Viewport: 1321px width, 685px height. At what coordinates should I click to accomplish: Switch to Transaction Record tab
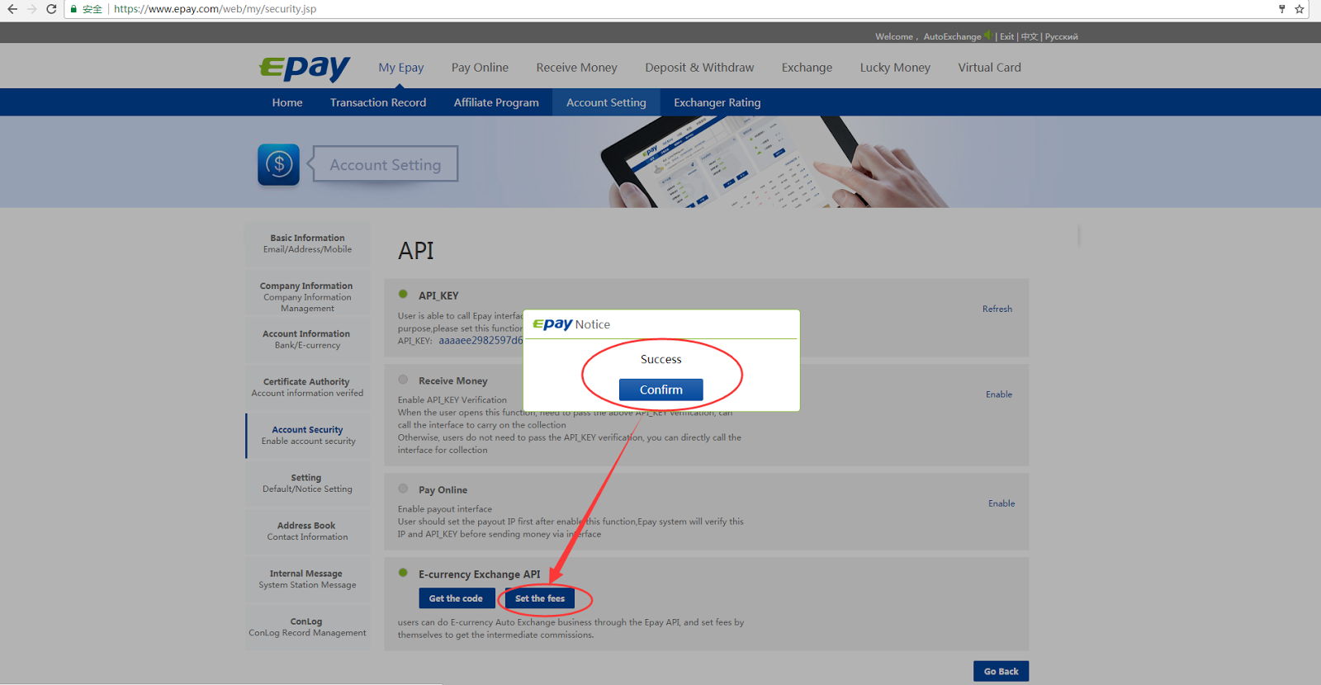click(x=378, y=102)
